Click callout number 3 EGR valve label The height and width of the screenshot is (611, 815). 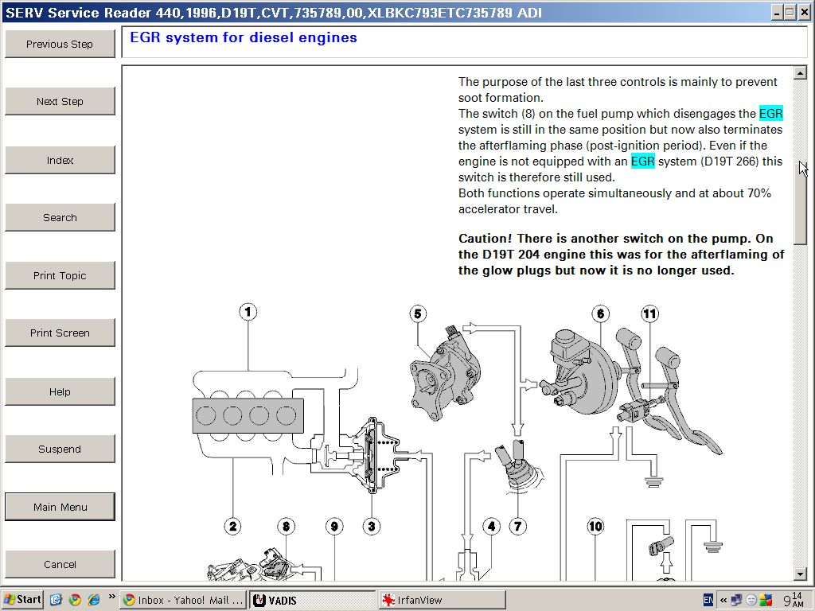click(x=372, y=527)
